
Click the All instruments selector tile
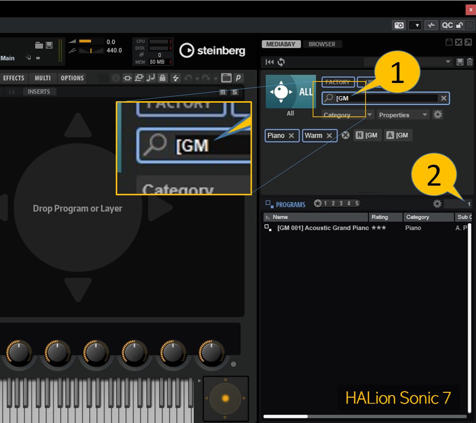pos(291,92)
